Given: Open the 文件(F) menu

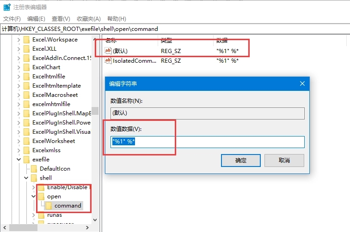Looking at the screenshot, I should 12,19.
